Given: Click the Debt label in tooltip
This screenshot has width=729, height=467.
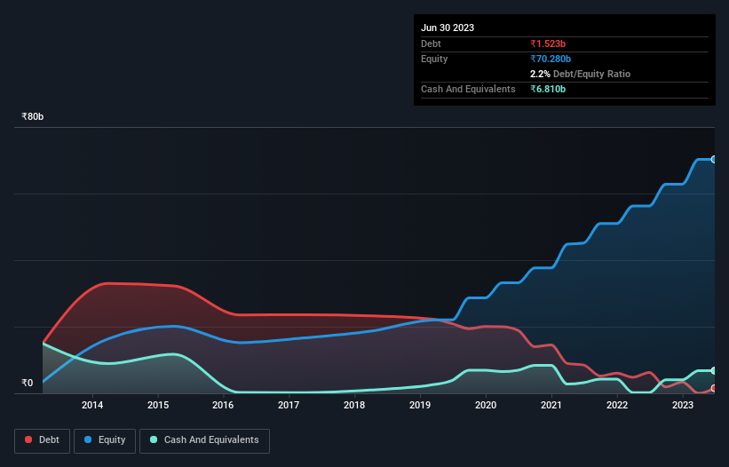Looking at the screenshot, I should click(x=431, y=44).
